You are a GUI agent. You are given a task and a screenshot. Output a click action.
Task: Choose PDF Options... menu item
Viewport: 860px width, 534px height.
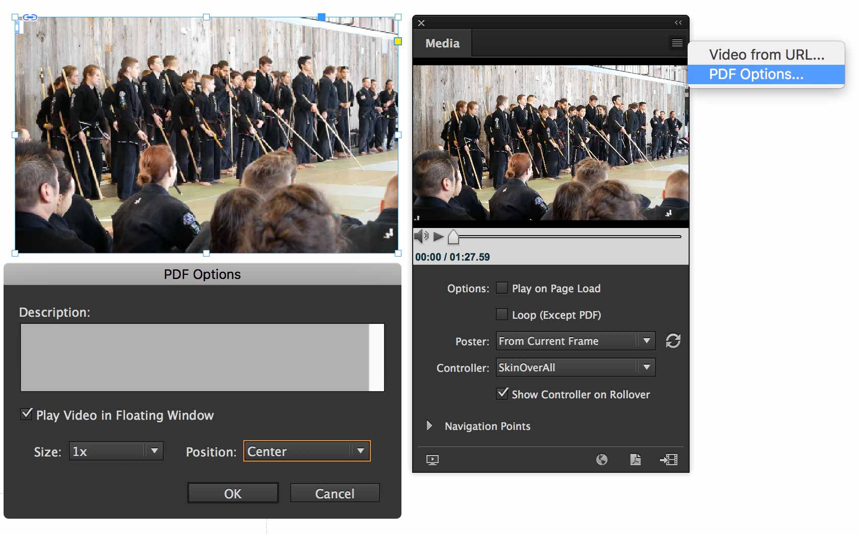[766, 74]
